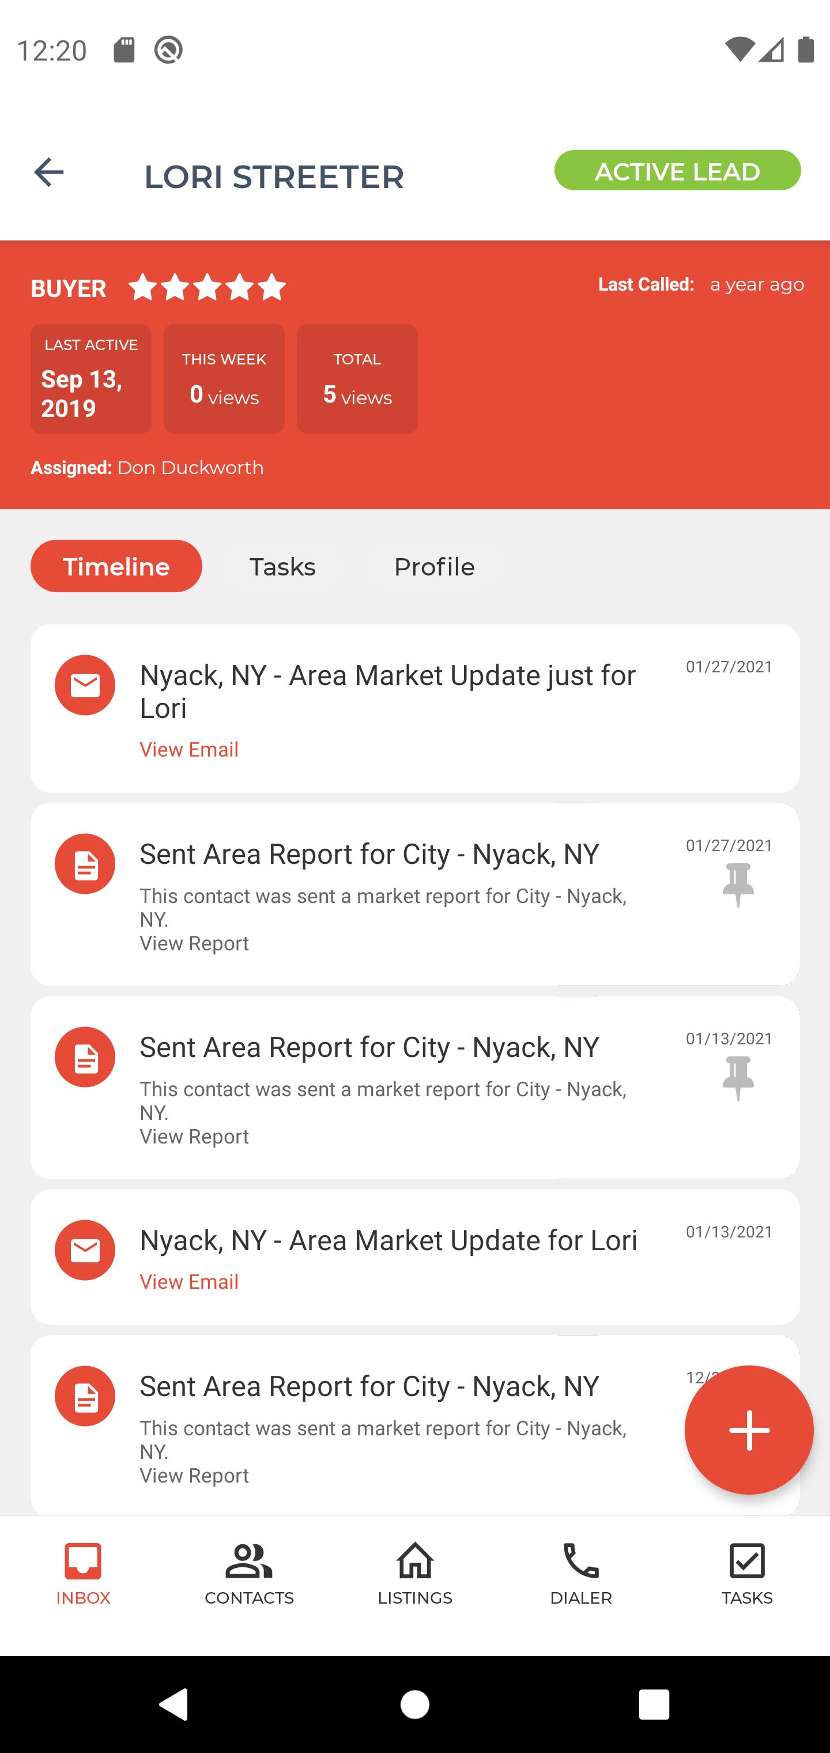Tap the 01/13/2021 date on the email card
The height and width of the screenshot is (1753, 830).
[x=729, y=1232]
